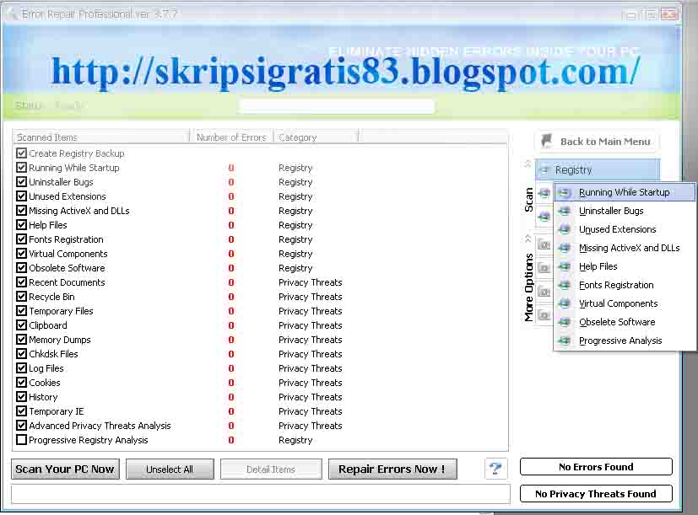The image size is (698, 515).
Task: Uncheck the Cookies checkbox
Action: click(x=21, y=383)
